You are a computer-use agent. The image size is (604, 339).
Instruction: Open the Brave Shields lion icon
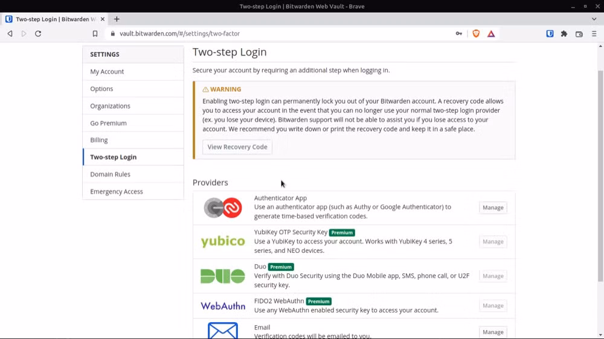click(476, 34)
